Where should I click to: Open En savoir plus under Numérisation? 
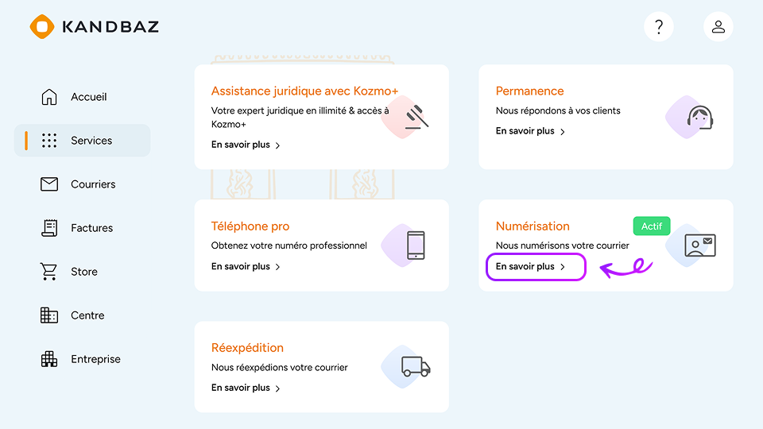pyautogui.click(x=531, y=267)
